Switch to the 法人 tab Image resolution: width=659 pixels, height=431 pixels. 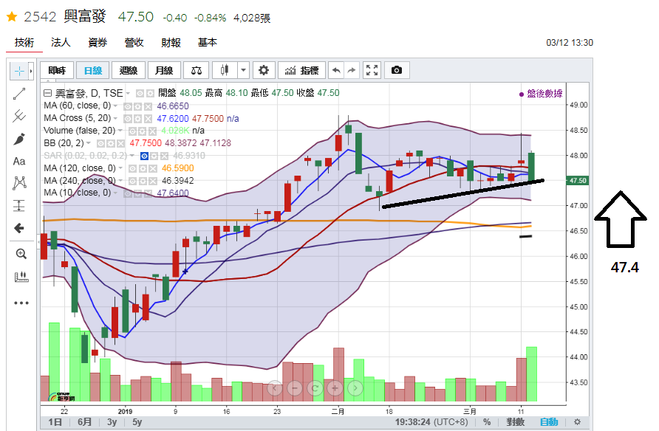pos(61,42)
